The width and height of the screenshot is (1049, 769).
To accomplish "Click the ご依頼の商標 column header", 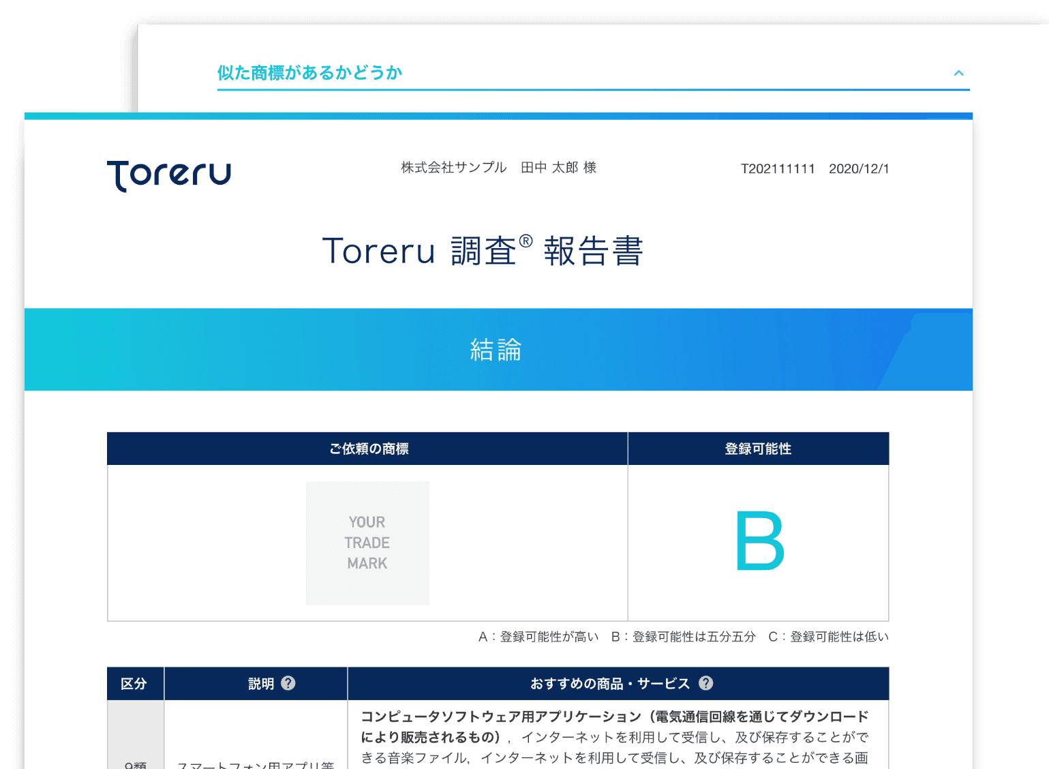I will (369, 449).
